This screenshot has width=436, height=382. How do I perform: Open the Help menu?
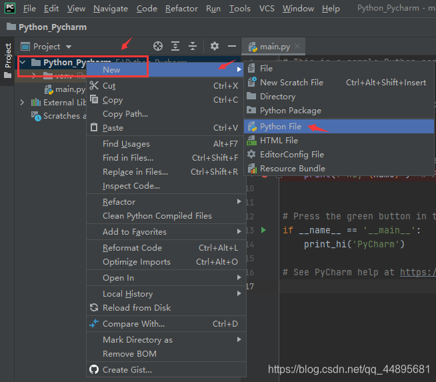(x=331, y=9)
